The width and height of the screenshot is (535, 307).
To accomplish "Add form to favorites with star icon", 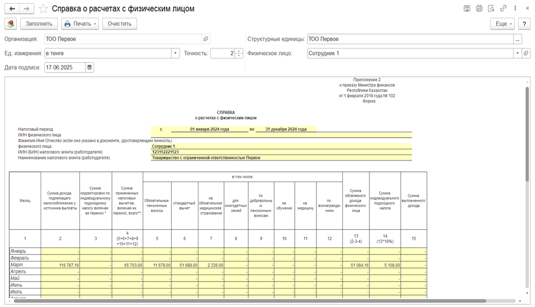I will (x=43, y=9).
